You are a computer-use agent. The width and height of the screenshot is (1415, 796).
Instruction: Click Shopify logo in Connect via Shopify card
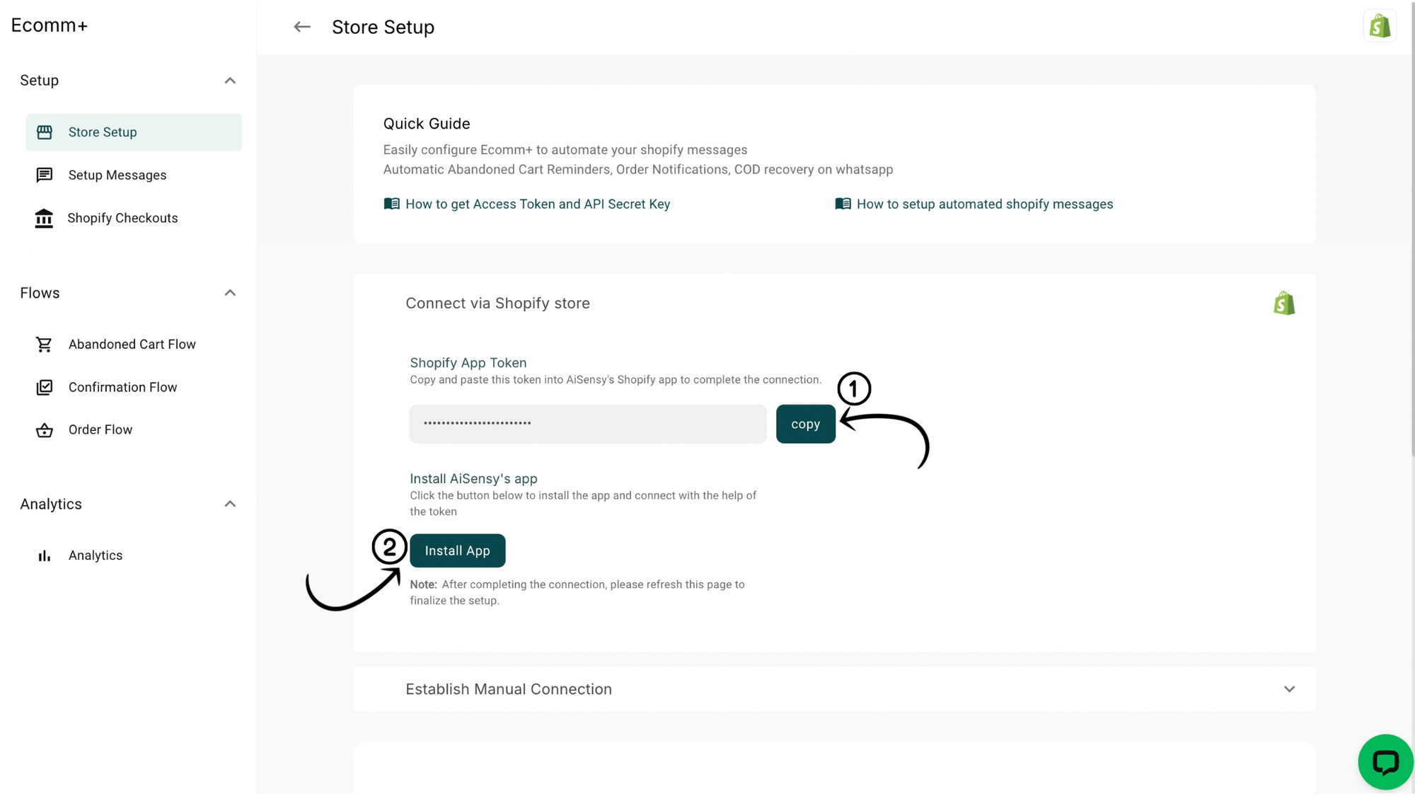click(1284, 304)
